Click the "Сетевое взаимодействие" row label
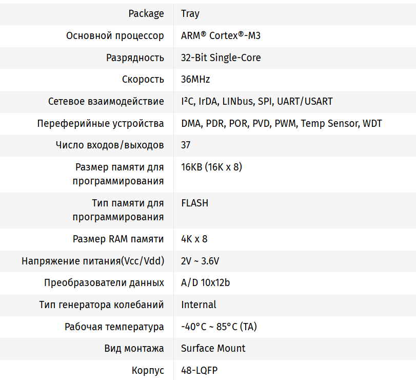 click(106, 101)
